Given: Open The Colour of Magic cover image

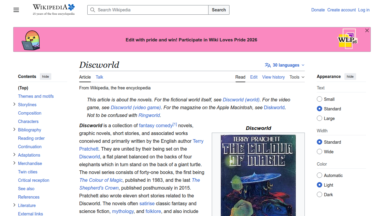Looking at the screenshot, I should point(258,175).
